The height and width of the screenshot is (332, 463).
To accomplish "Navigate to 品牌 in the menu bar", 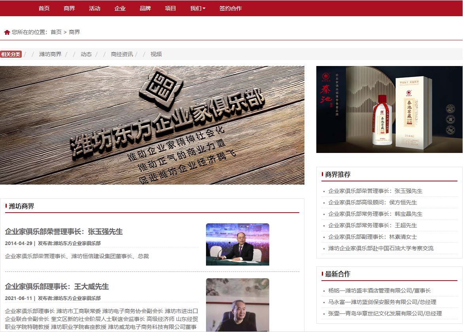I will pos(145,8).
